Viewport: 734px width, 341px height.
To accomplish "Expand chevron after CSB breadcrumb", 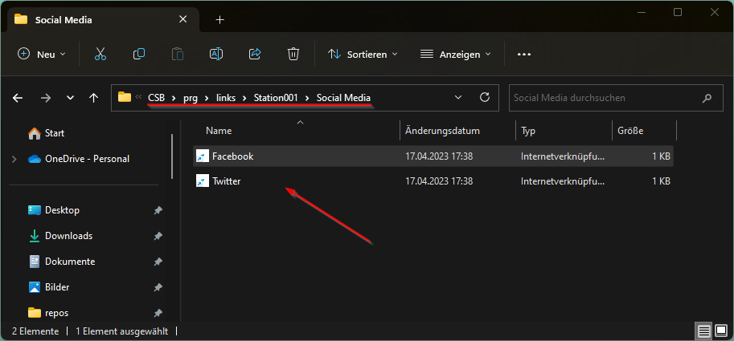I will (x=174, y=98).
